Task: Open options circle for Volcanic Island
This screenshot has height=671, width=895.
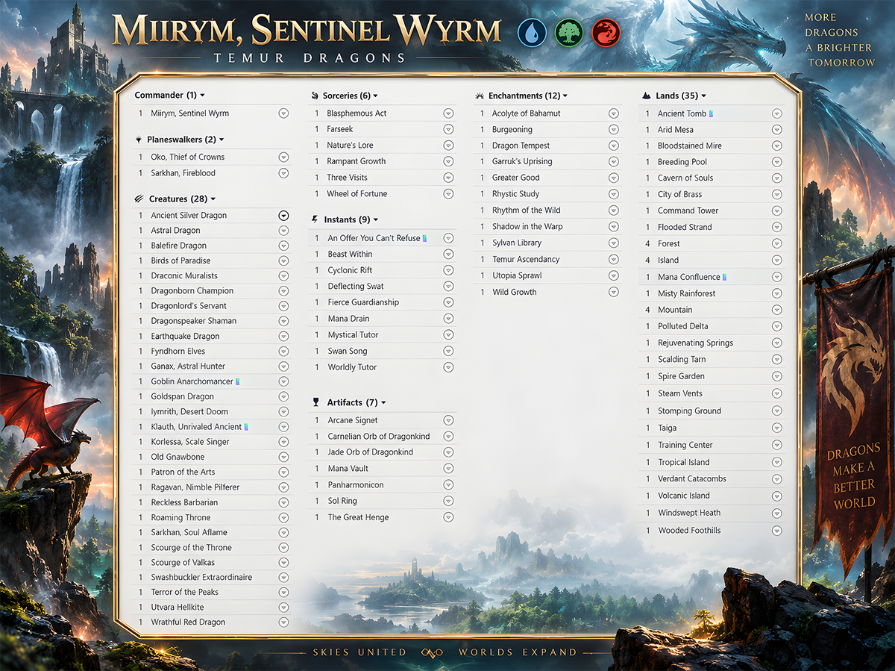Action: click(x=777, y=496)
